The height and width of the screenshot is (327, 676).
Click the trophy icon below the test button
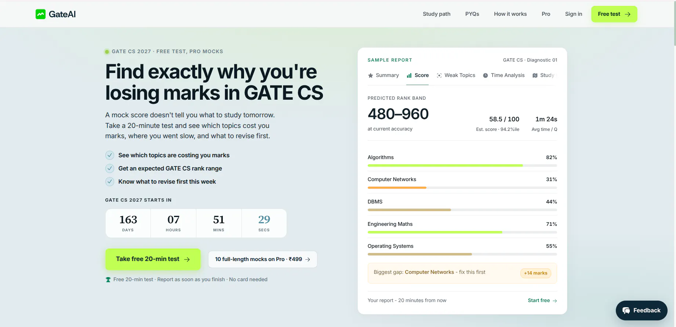[x=108, y=280]
